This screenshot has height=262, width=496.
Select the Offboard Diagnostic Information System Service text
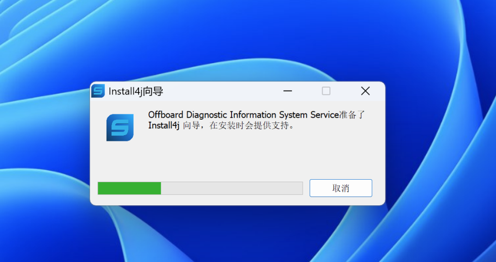click(244, 115)
